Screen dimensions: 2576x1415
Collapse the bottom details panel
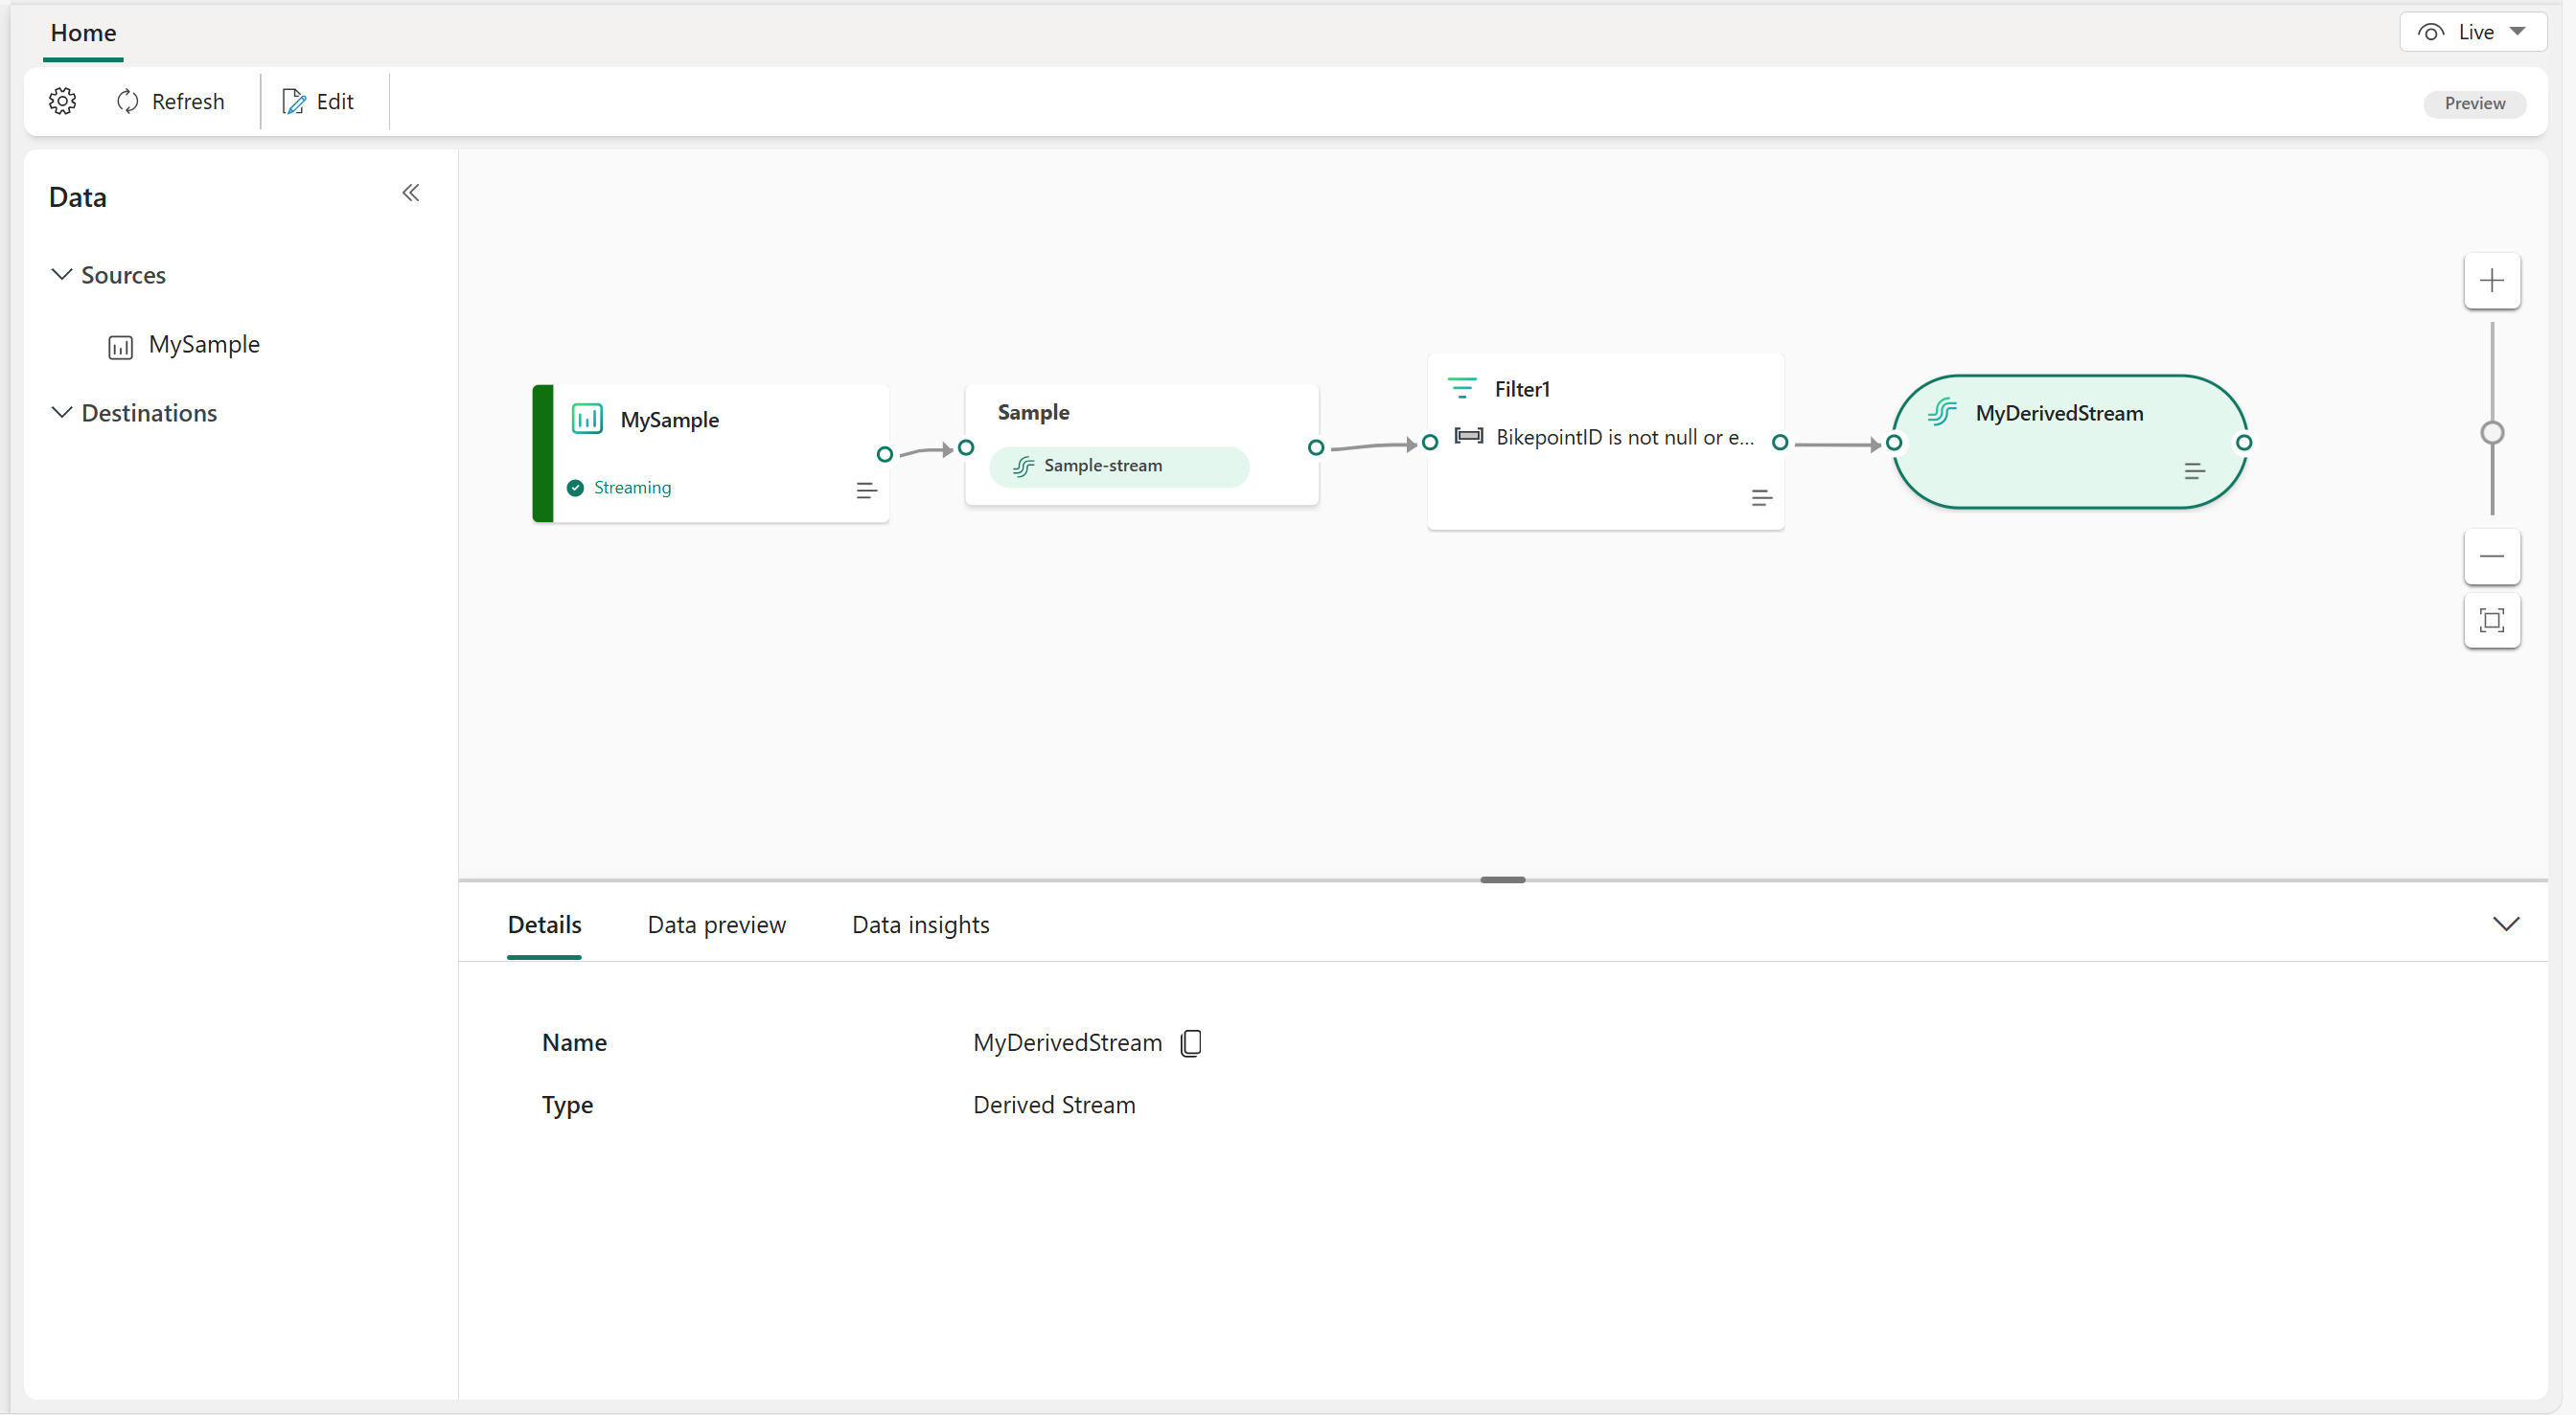tap(2506, 925)
